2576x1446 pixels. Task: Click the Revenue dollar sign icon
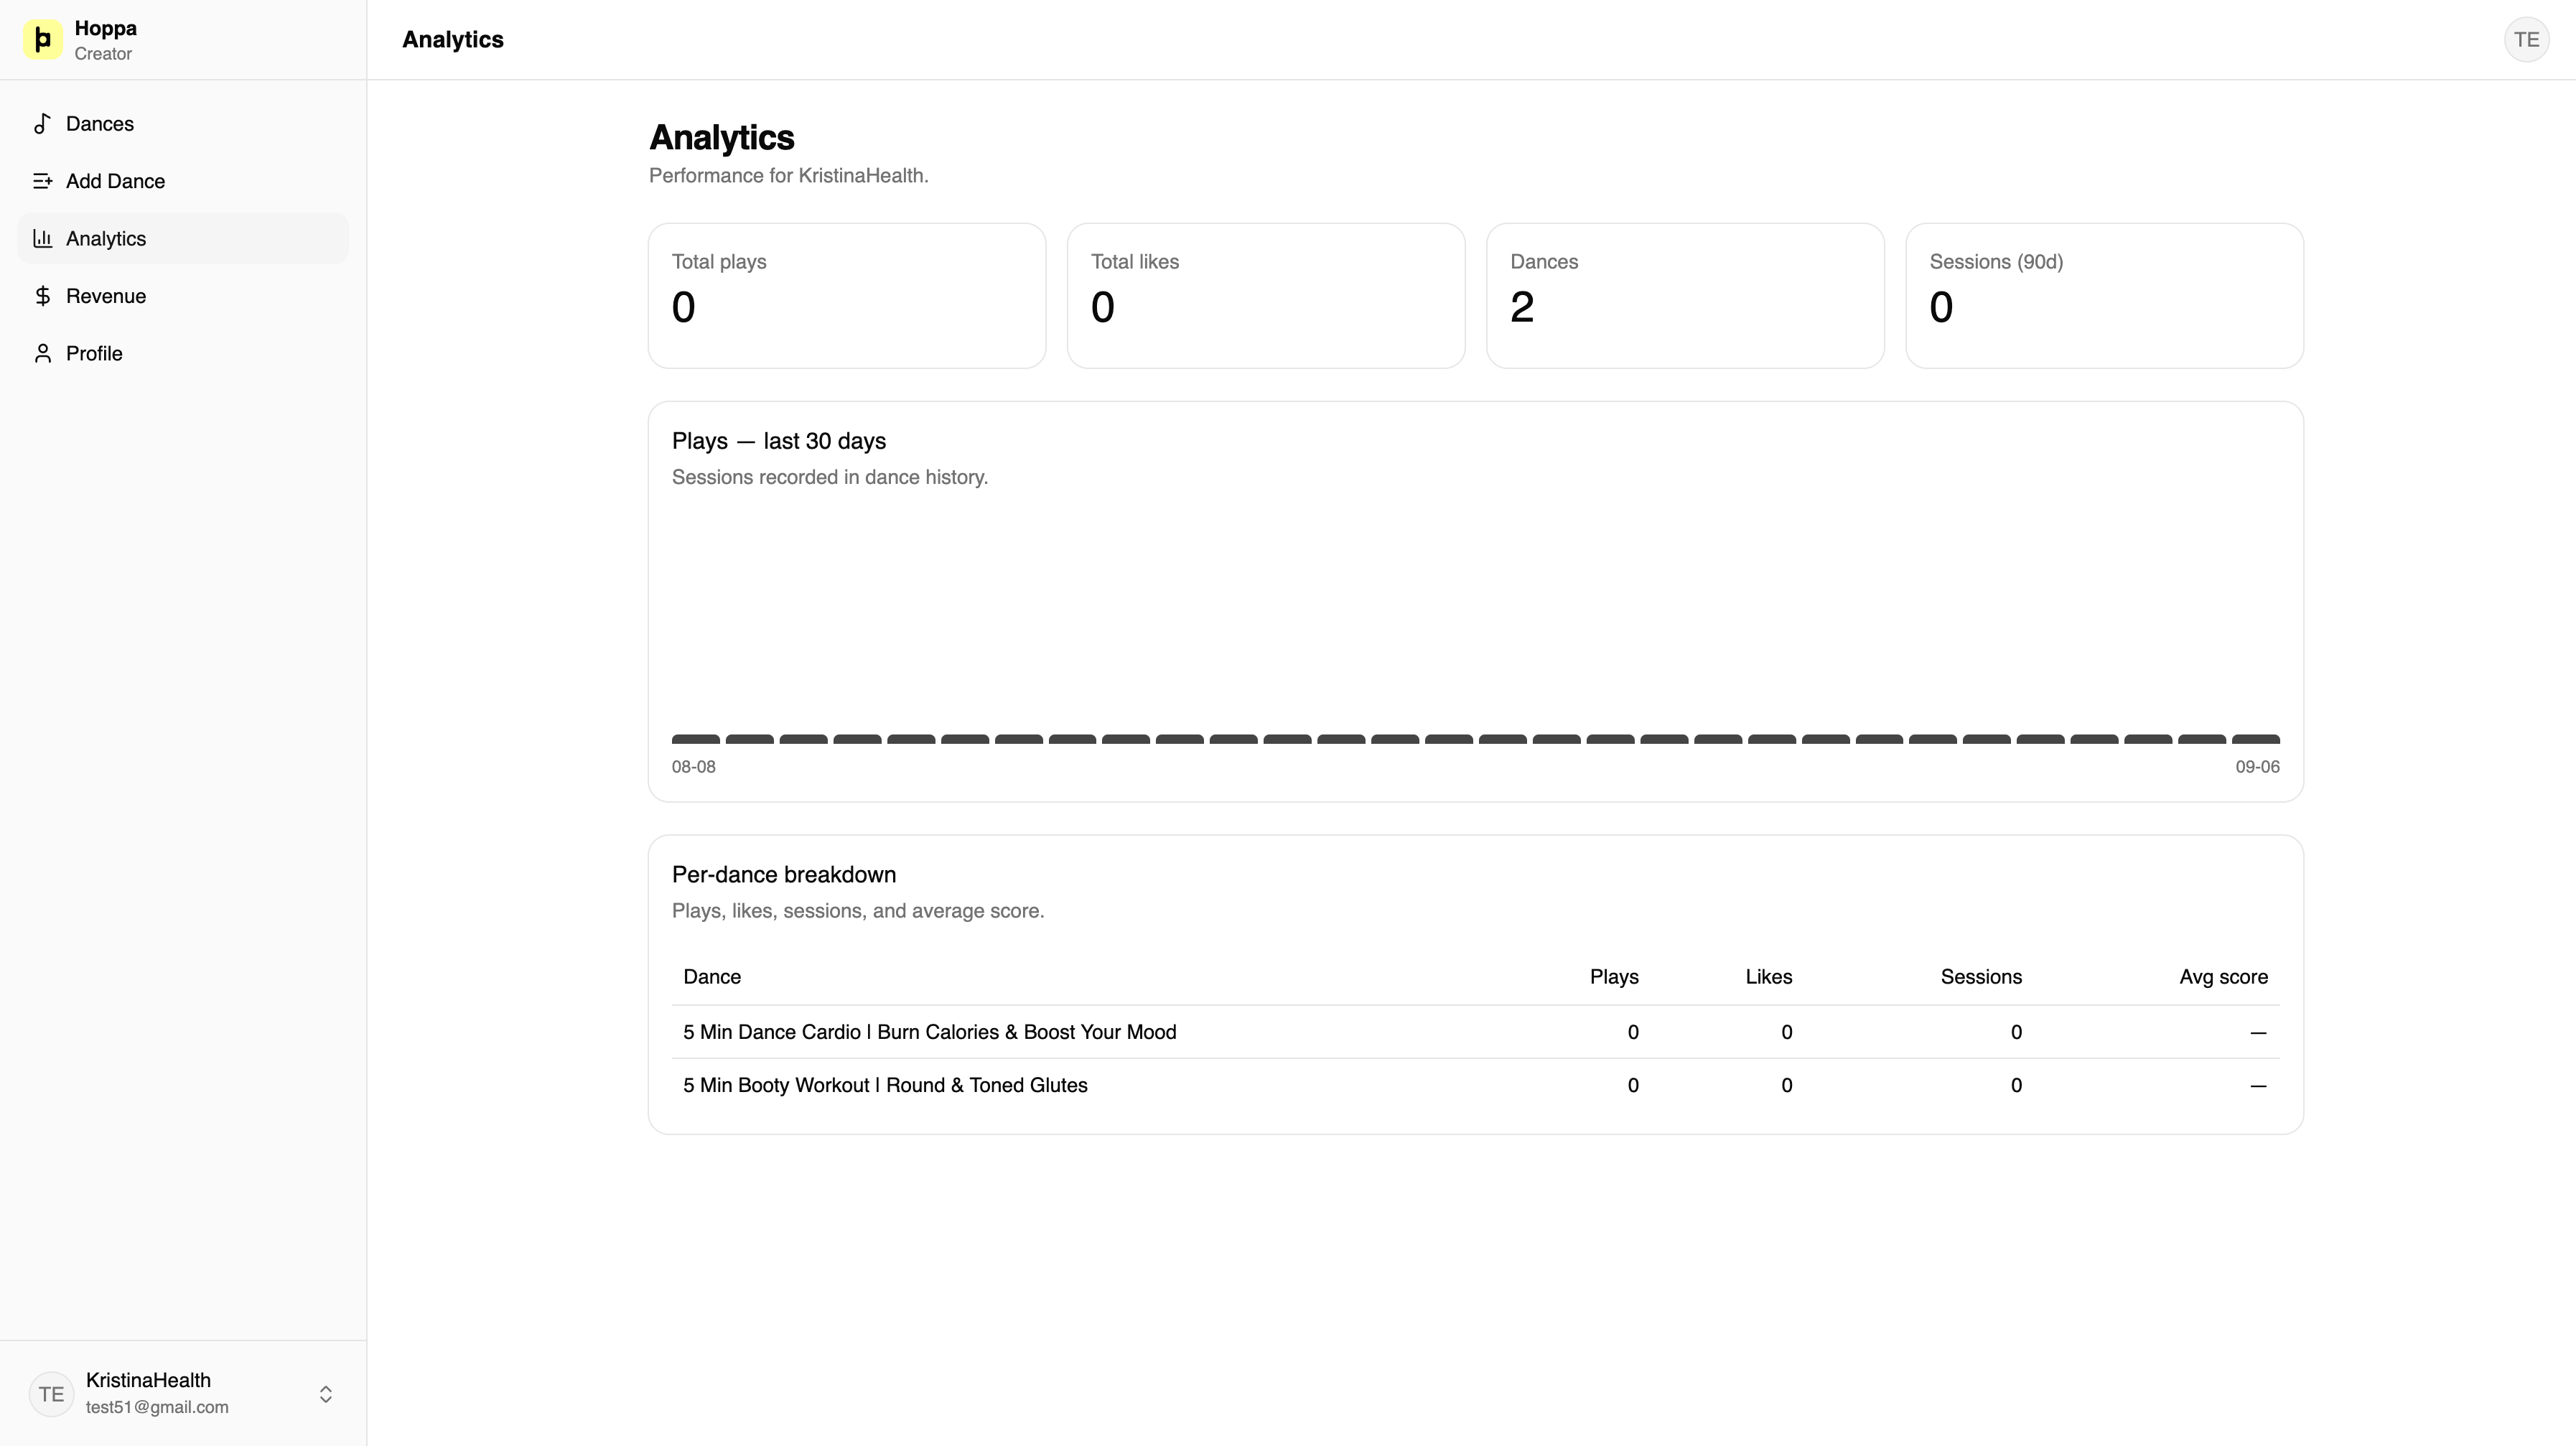point(42,296)
